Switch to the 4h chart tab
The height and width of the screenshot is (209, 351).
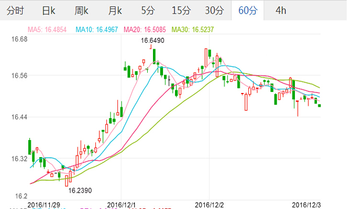281,10
